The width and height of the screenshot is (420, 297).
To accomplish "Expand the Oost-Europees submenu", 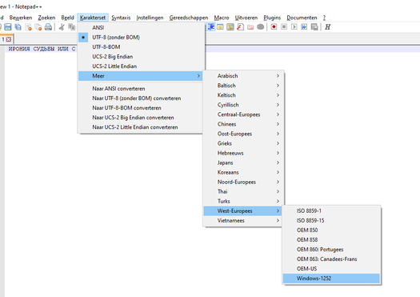I will 243,134.
